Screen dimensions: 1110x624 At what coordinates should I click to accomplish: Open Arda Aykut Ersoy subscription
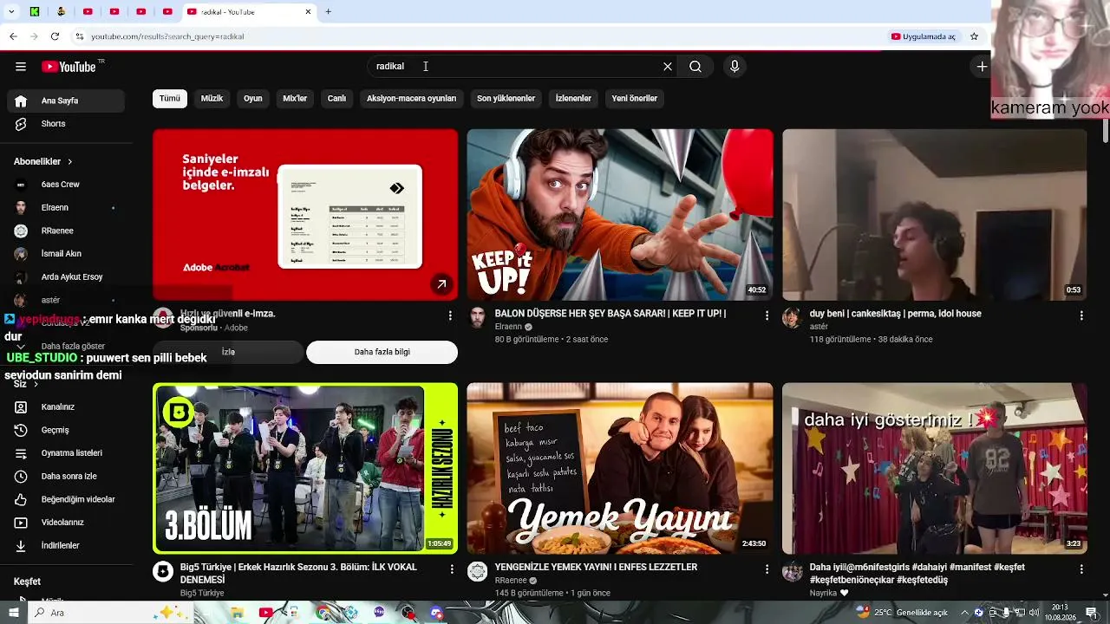tap(66, 277)
